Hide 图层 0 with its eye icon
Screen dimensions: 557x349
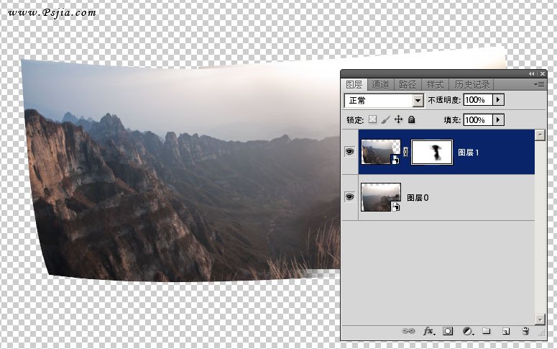coord(349,197)
